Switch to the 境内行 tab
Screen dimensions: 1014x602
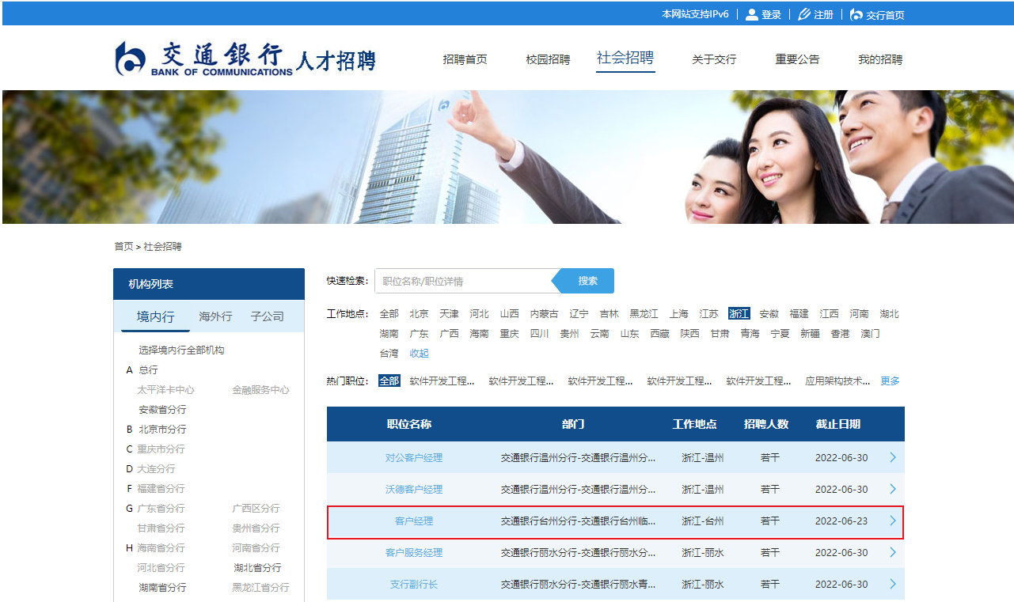point(155,316)
